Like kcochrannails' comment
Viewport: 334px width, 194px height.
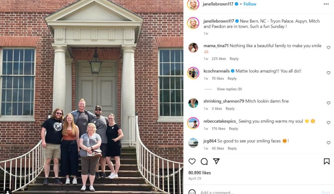(328, 73)
